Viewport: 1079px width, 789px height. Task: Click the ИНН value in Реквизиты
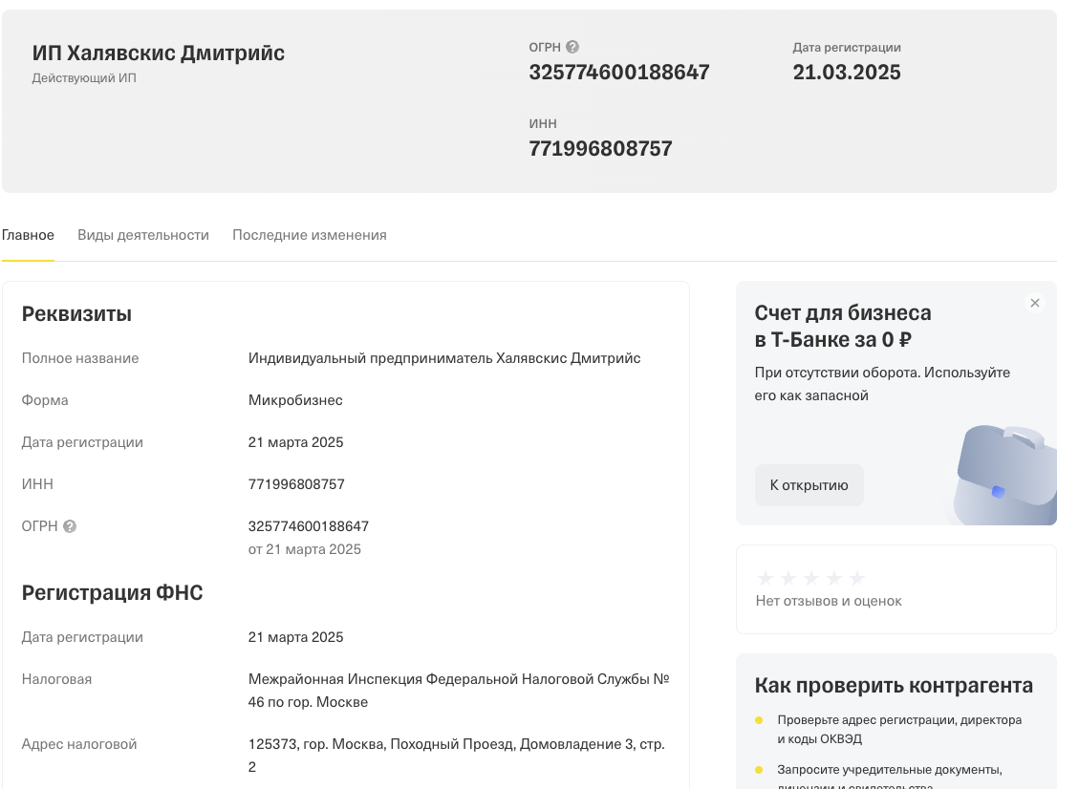[x=296, y=484]
